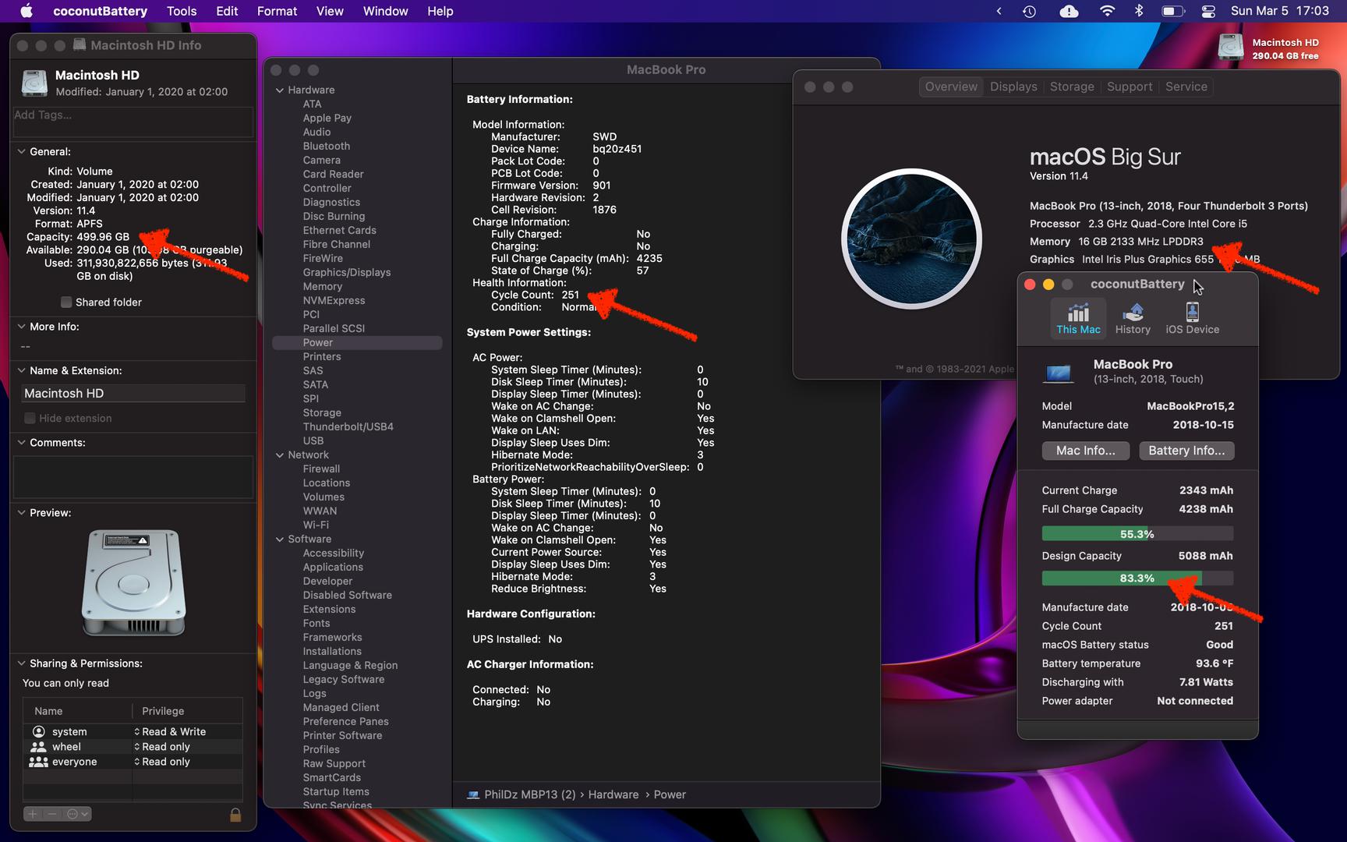The height and width of the screenshot is (842, 1347).
Task: Select Bluetooth in the Hardware list
Action: pos(327,147)
